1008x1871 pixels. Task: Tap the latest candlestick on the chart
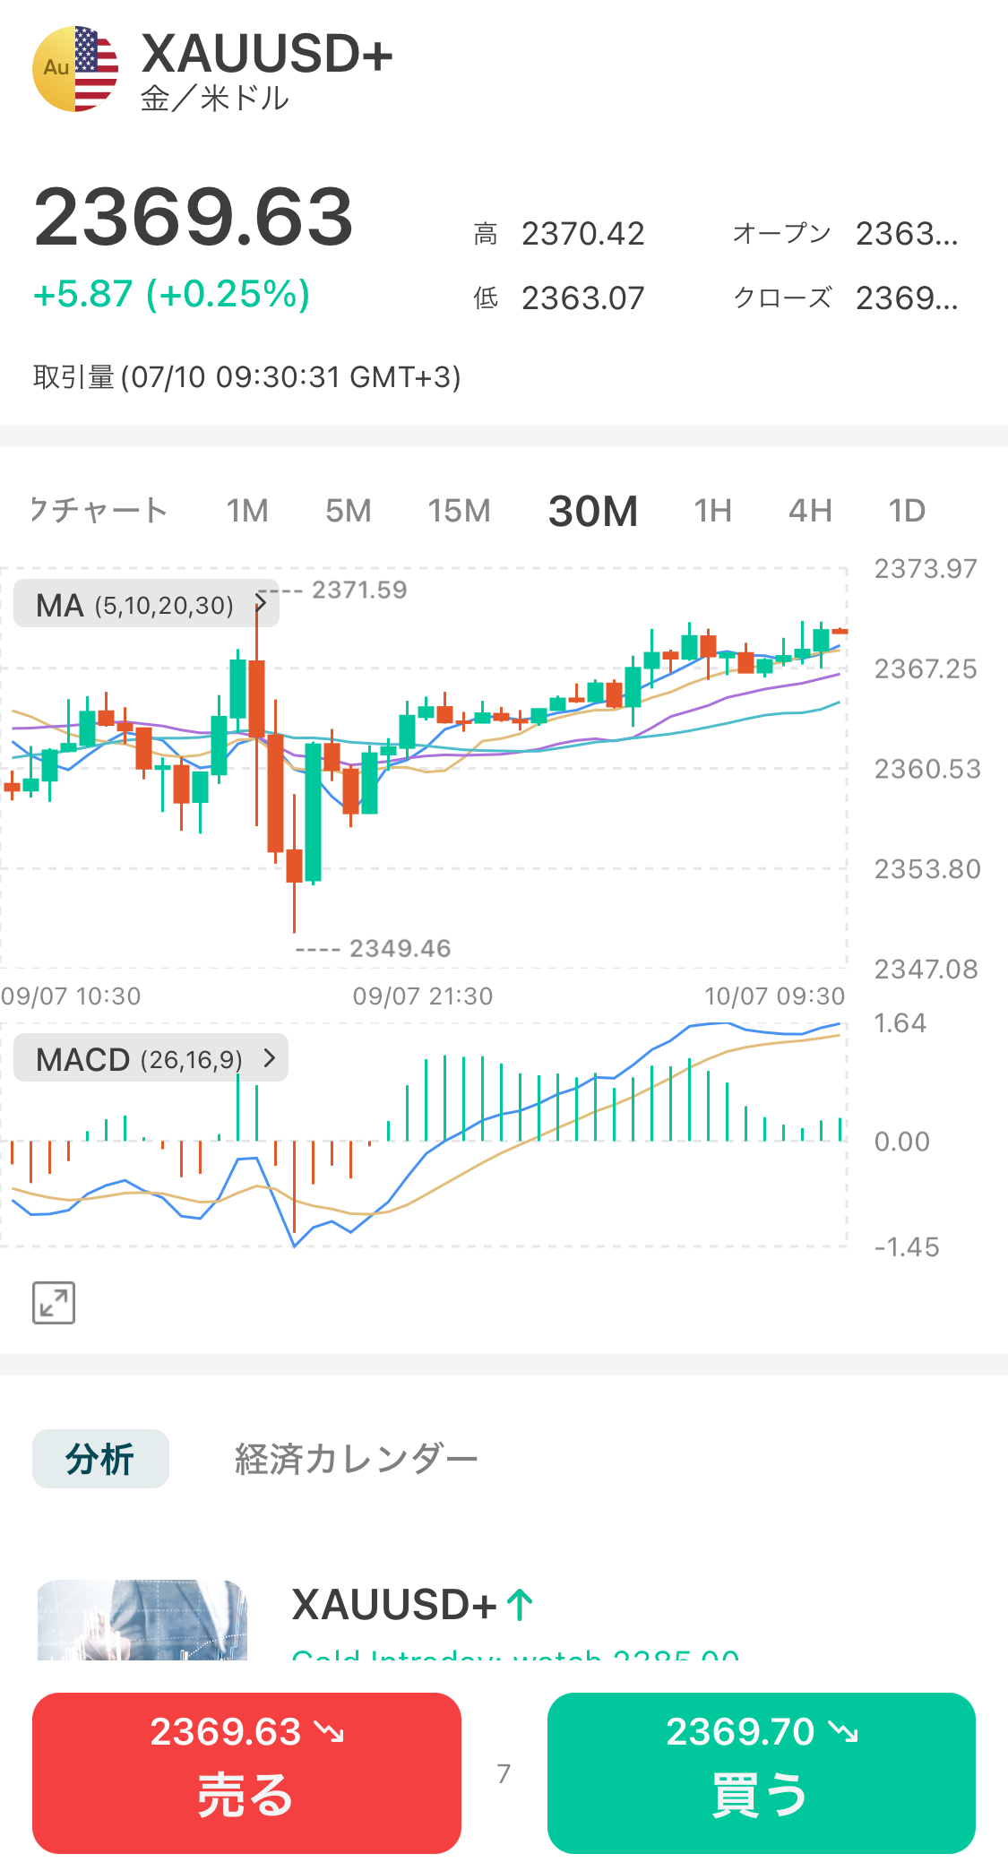point(840,632)
